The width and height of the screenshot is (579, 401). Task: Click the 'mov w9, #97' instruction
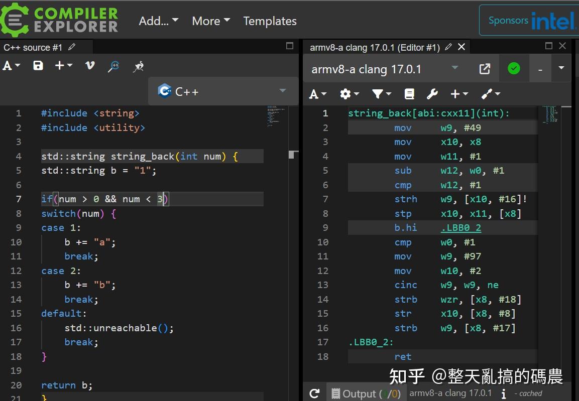tap(437, 256)
